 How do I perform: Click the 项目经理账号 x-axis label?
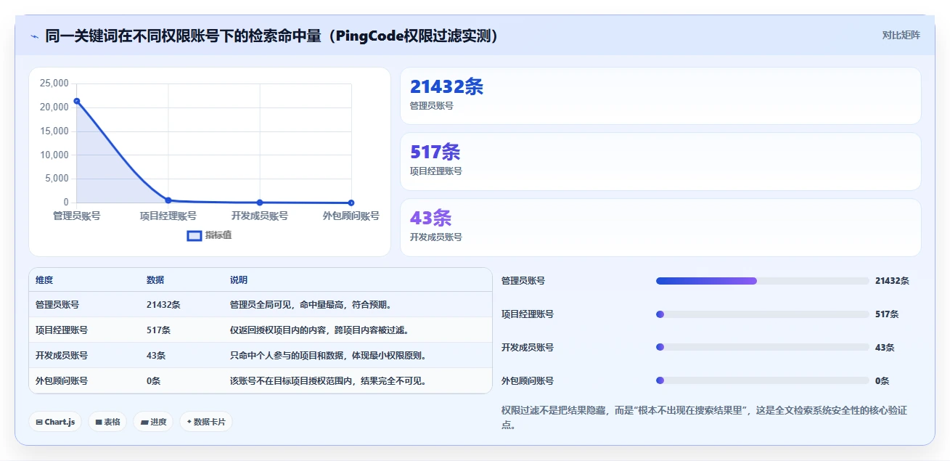(168, 216)
